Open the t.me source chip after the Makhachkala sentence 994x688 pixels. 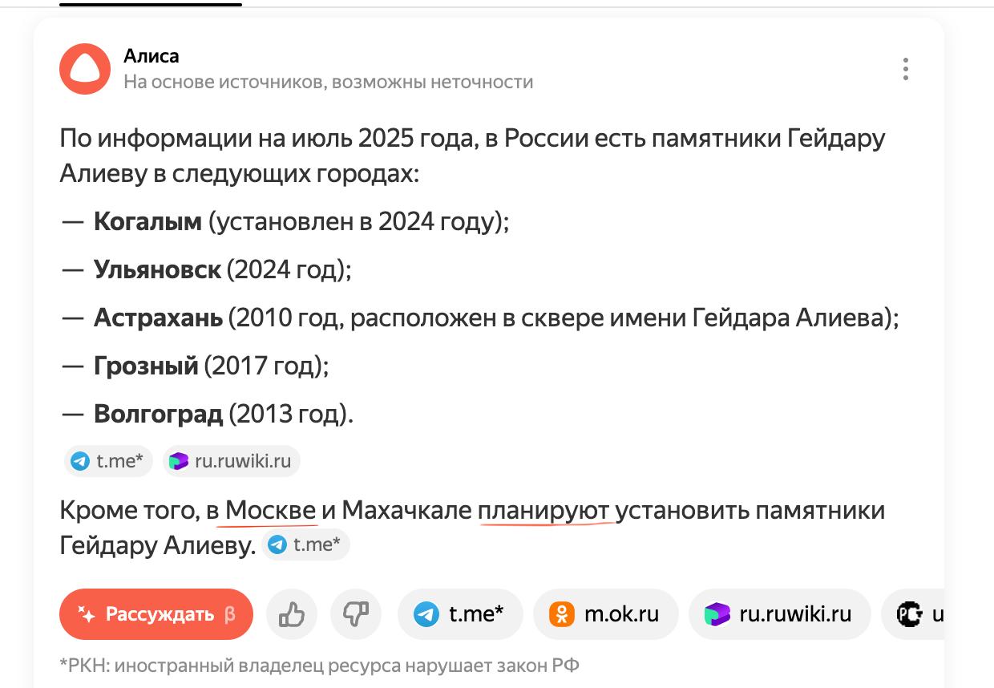[305, 545]
